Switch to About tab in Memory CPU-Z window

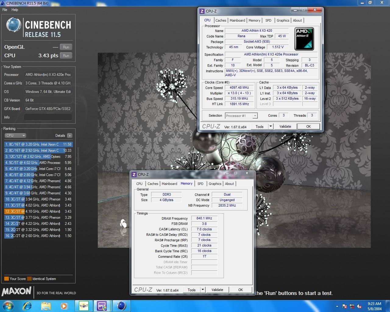coord(229,184)
